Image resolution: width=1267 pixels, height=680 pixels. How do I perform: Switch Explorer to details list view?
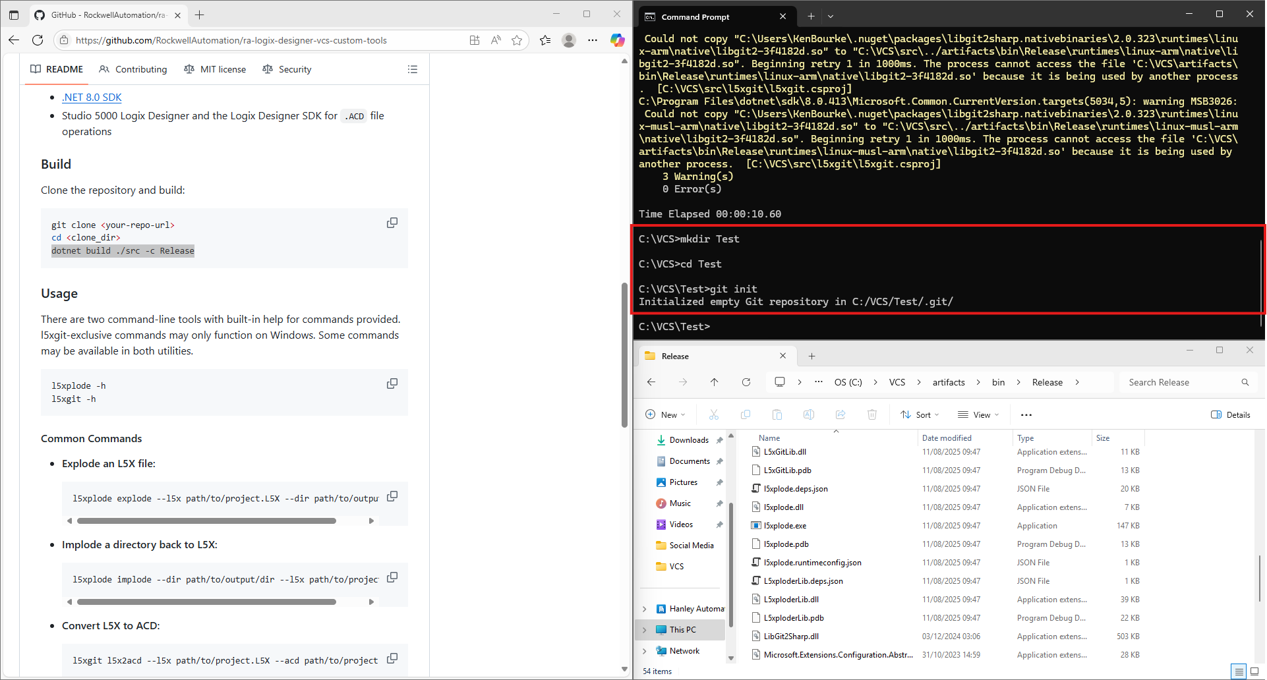tap(1239, 671)
